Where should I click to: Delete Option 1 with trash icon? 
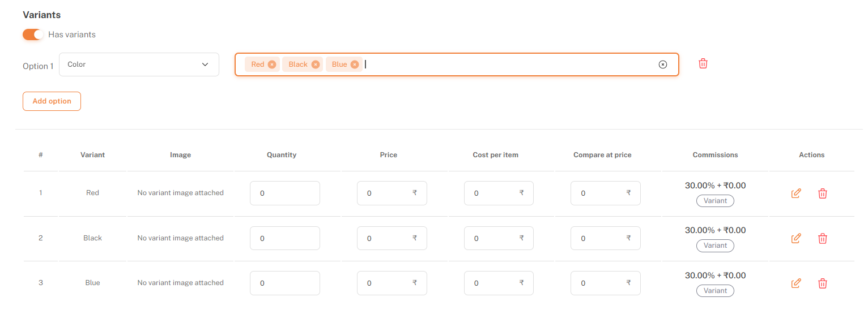click(x=703, y=63)
